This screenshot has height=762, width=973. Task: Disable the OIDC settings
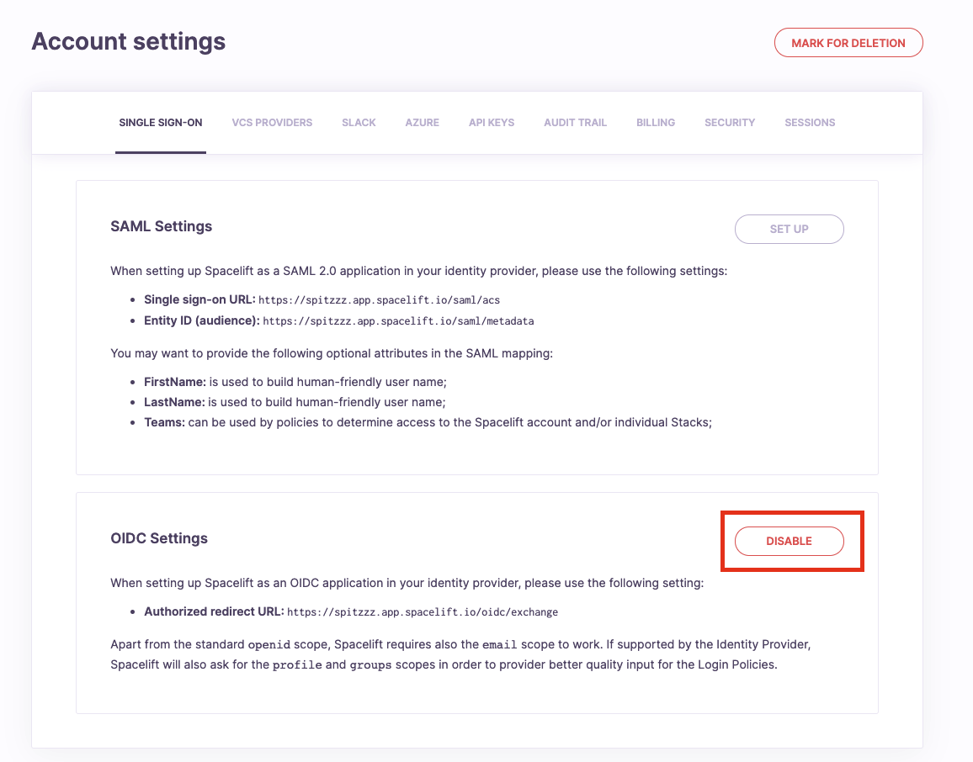789,542
